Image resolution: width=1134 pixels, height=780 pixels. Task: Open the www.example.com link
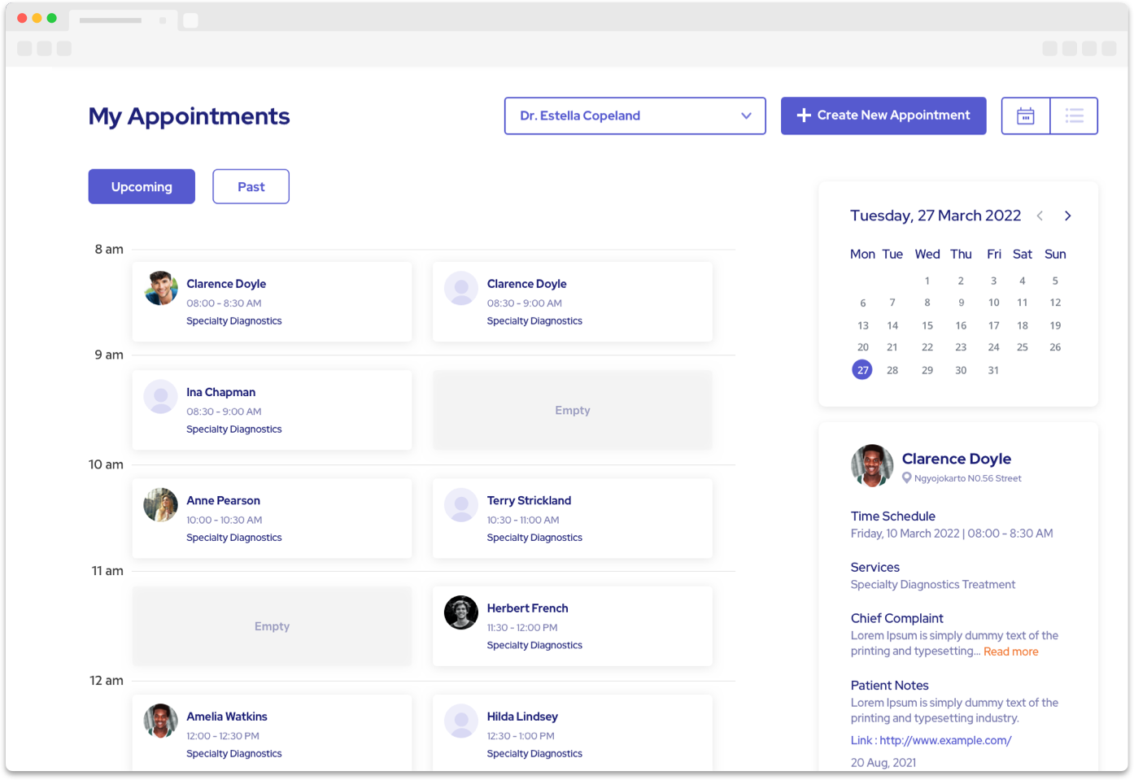click(945, 740)
